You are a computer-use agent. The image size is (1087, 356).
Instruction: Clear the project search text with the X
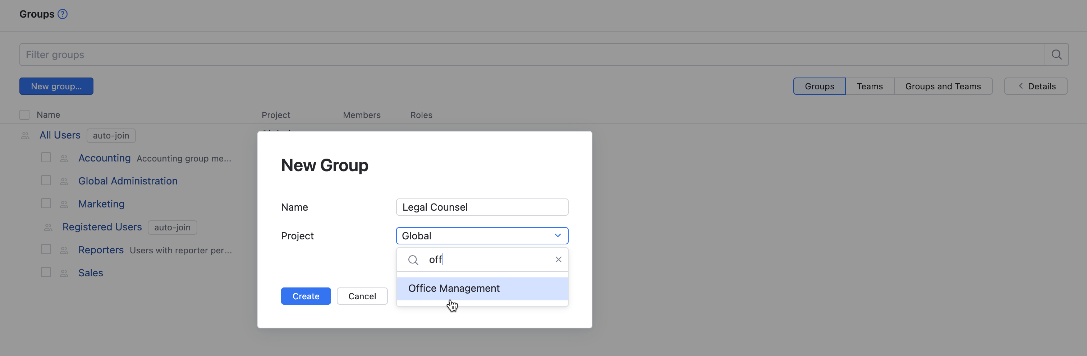point(558,259)
